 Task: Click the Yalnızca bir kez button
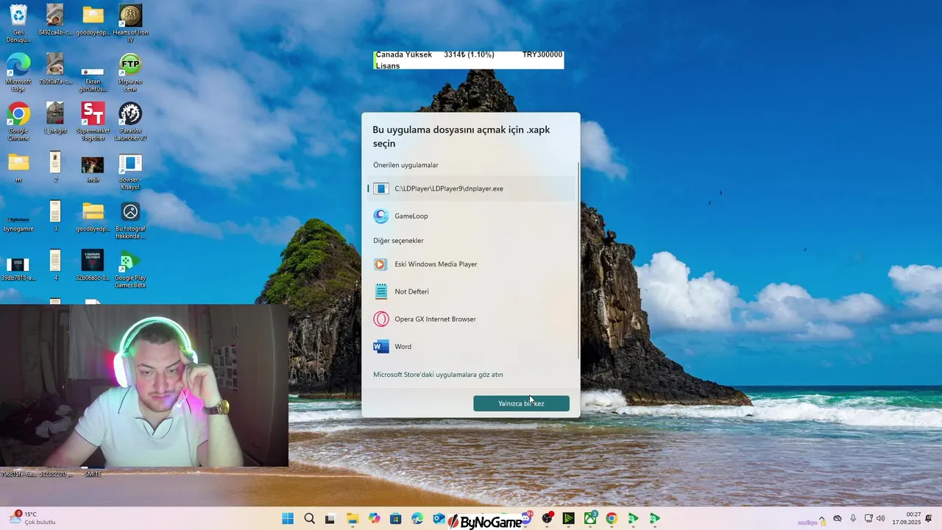pos(521,403)
